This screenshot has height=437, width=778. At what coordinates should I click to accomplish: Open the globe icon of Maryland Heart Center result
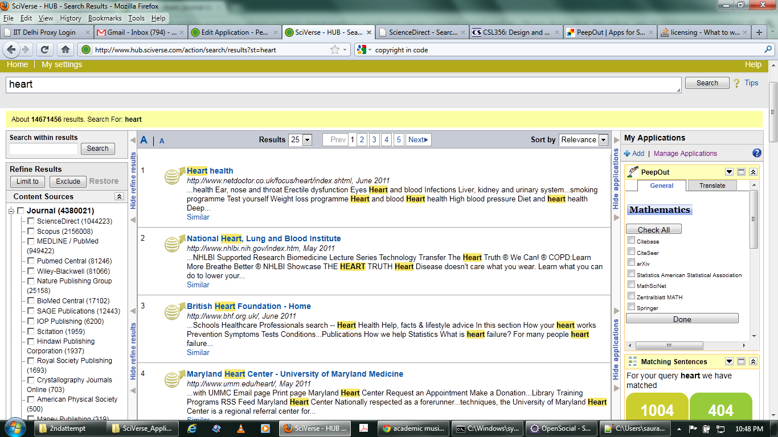click(174, 379)
